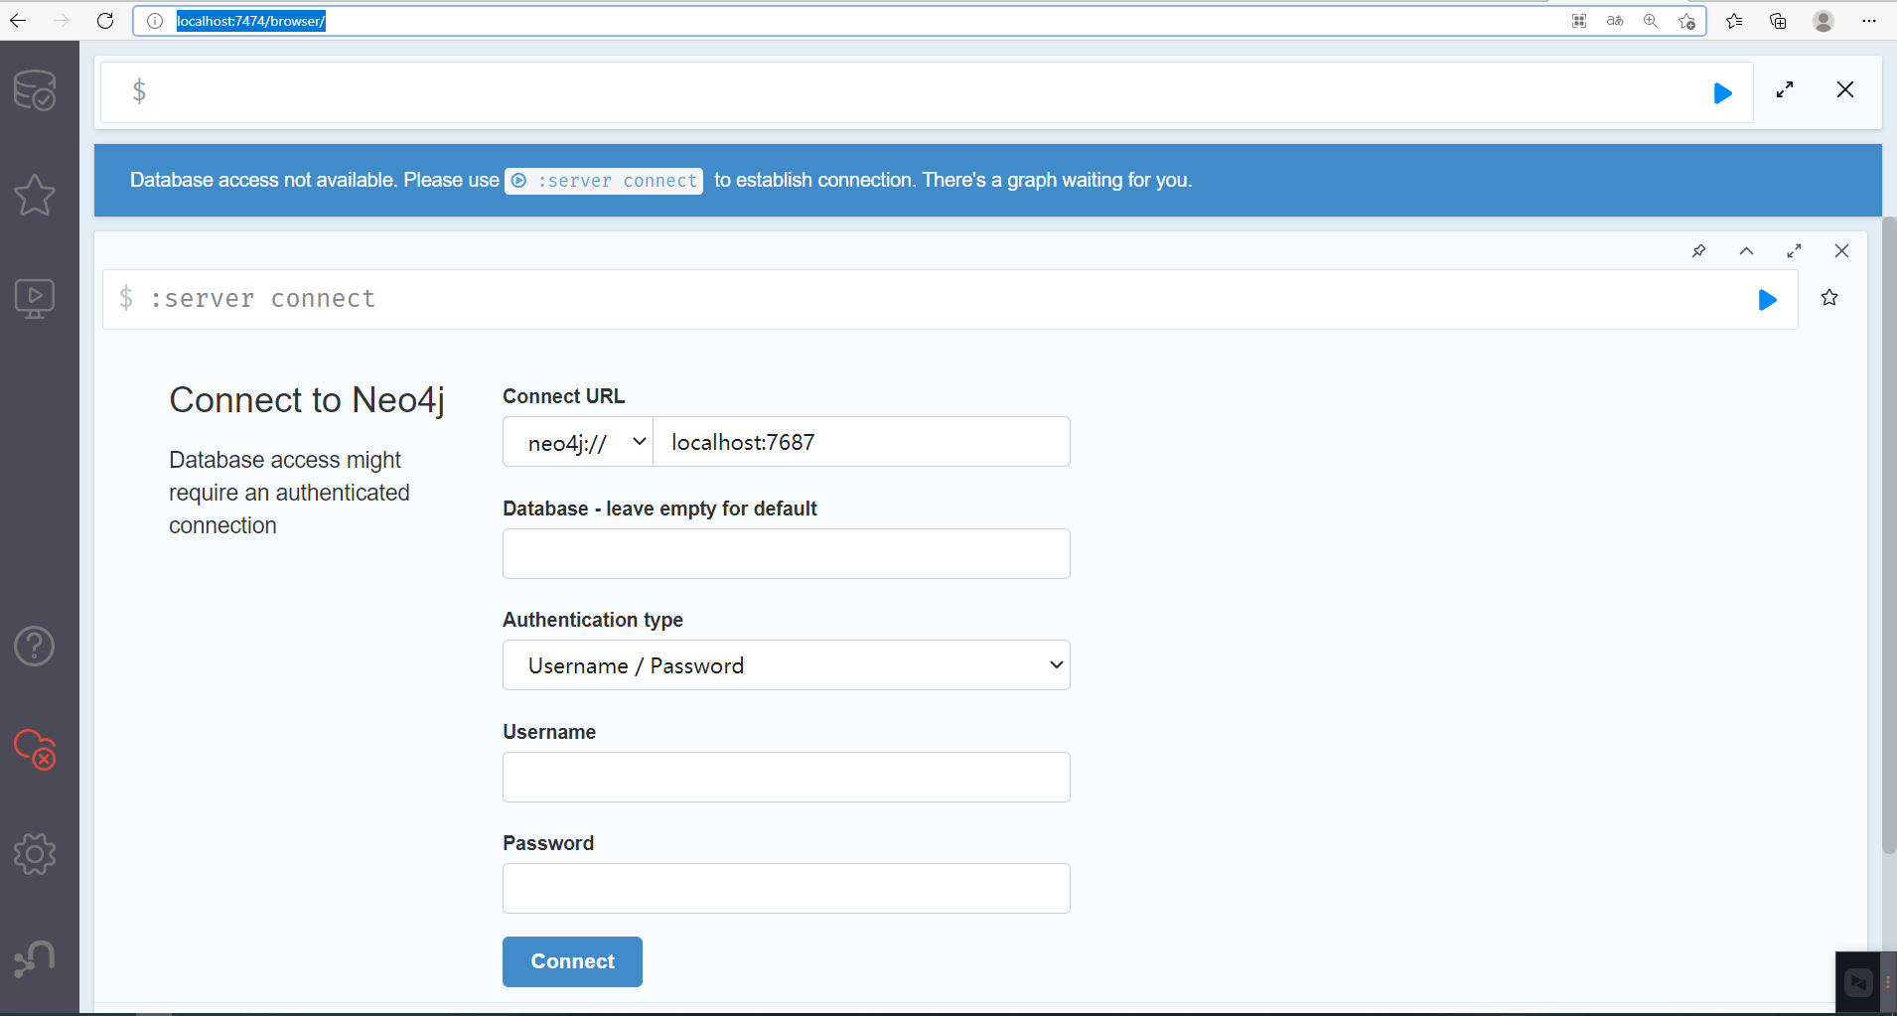Open the browser Favorites list icon

pos(1734,21)
